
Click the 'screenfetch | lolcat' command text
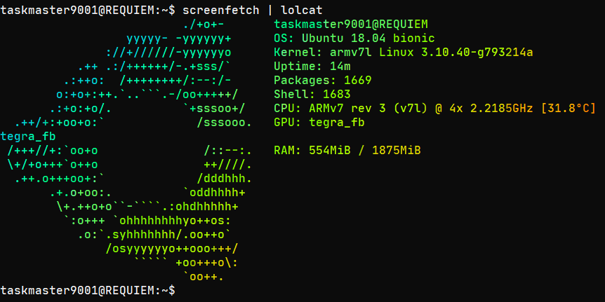pyautogui.click(x=253, y=11)
